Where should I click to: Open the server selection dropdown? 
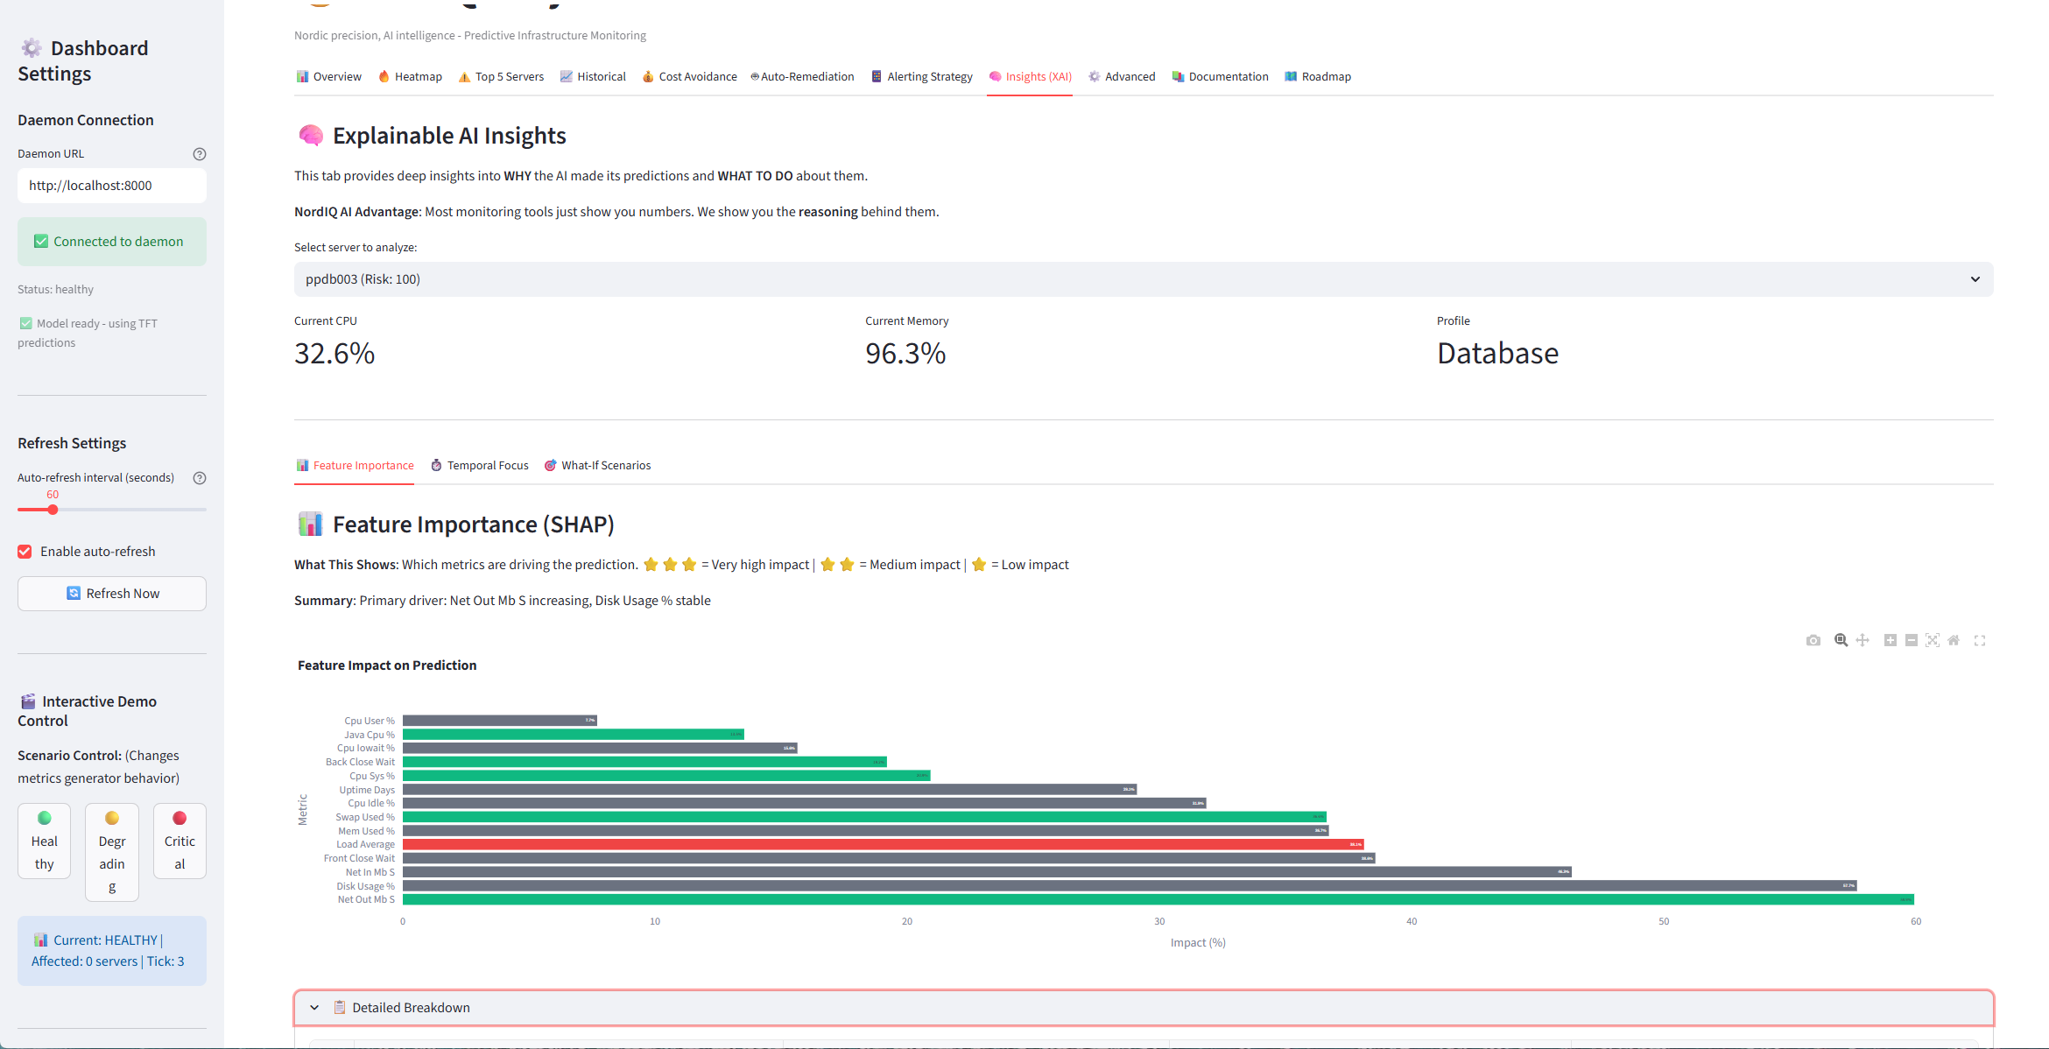[x=1143, y=279]
